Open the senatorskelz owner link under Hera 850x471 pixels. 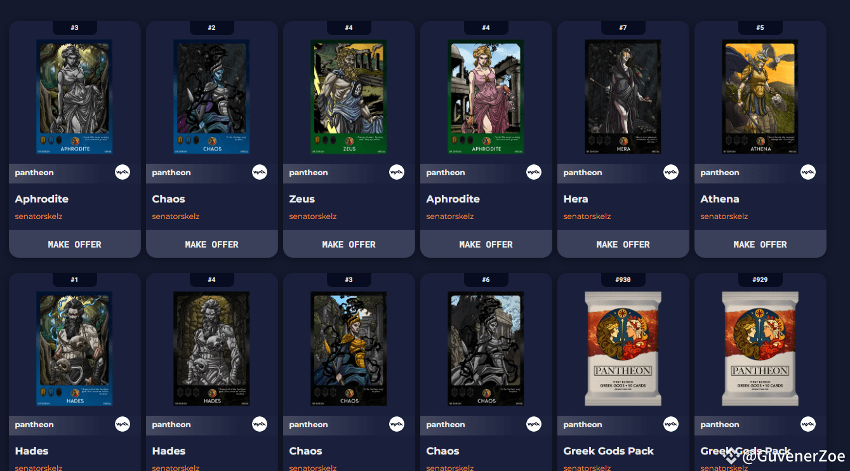coord(587,216)
